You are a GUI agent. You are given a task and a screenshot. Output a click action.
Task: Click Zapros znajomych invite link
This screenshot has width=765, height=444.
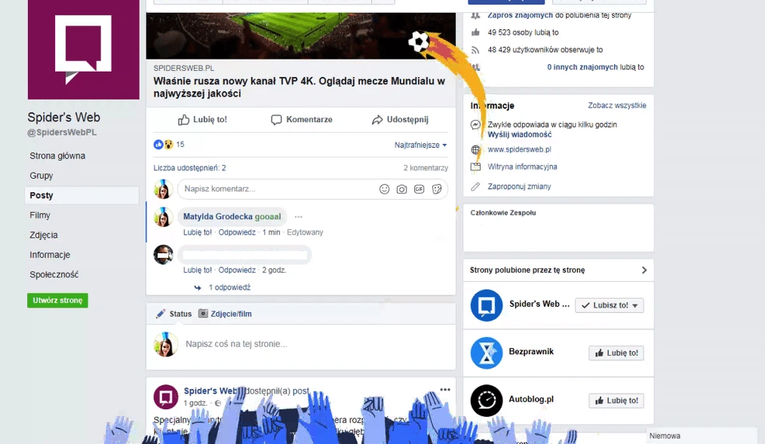(x=520, y=15)
